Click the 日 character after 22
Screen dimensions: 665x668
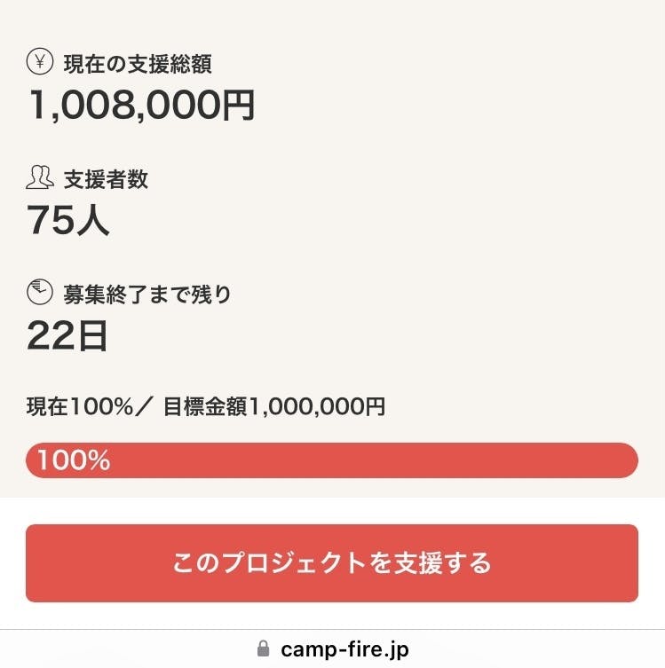[x=90, y=335]
